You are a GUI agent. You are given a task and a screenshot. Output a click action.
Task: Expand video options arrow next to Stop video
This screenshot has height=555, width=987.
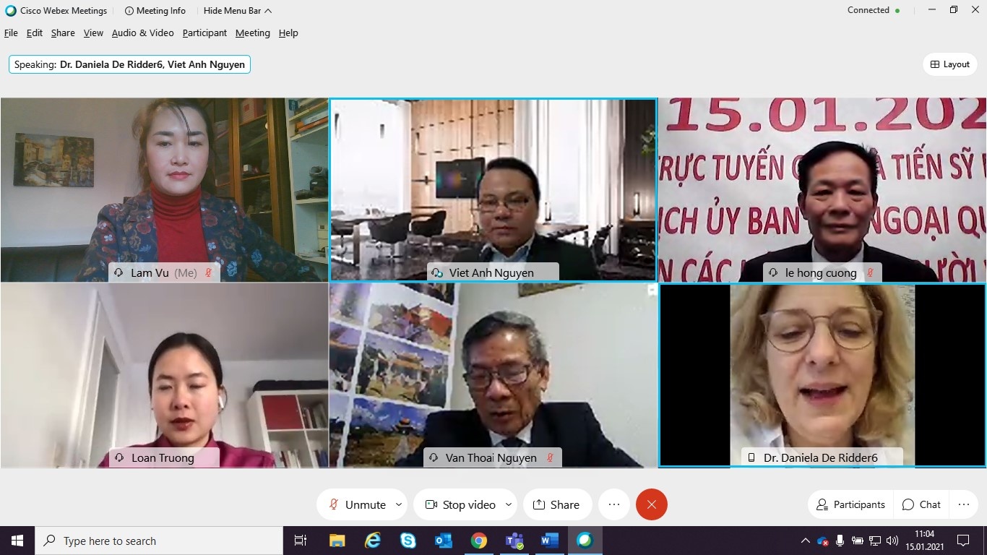coord(509,504)
